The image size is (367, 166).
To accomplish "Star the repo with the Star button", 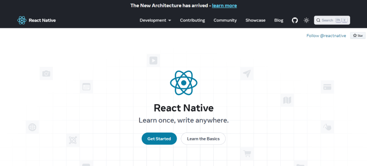I will 358,35.
